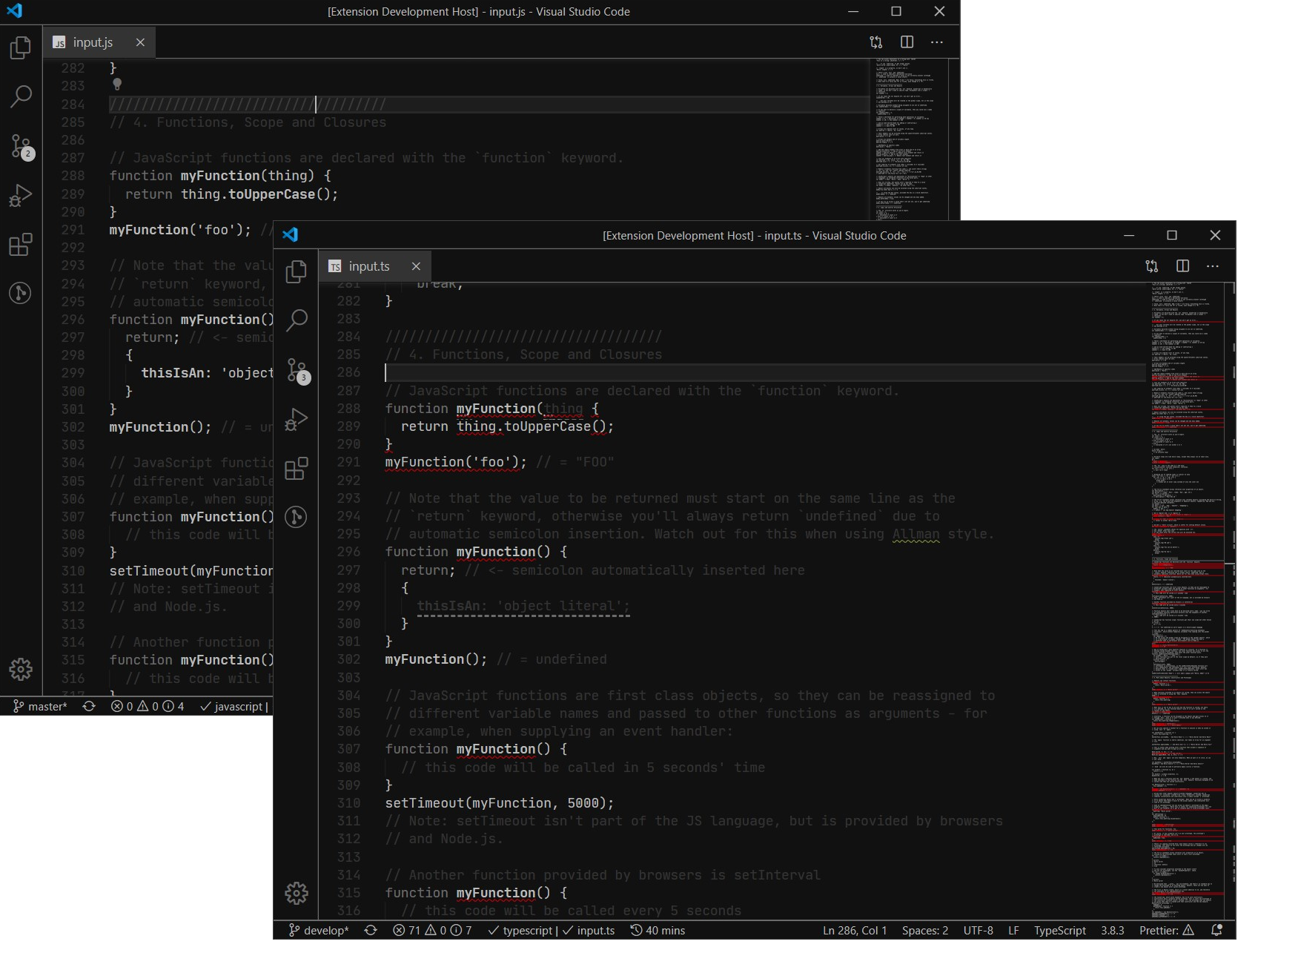Open Explorer in the input.ts window

296,271
